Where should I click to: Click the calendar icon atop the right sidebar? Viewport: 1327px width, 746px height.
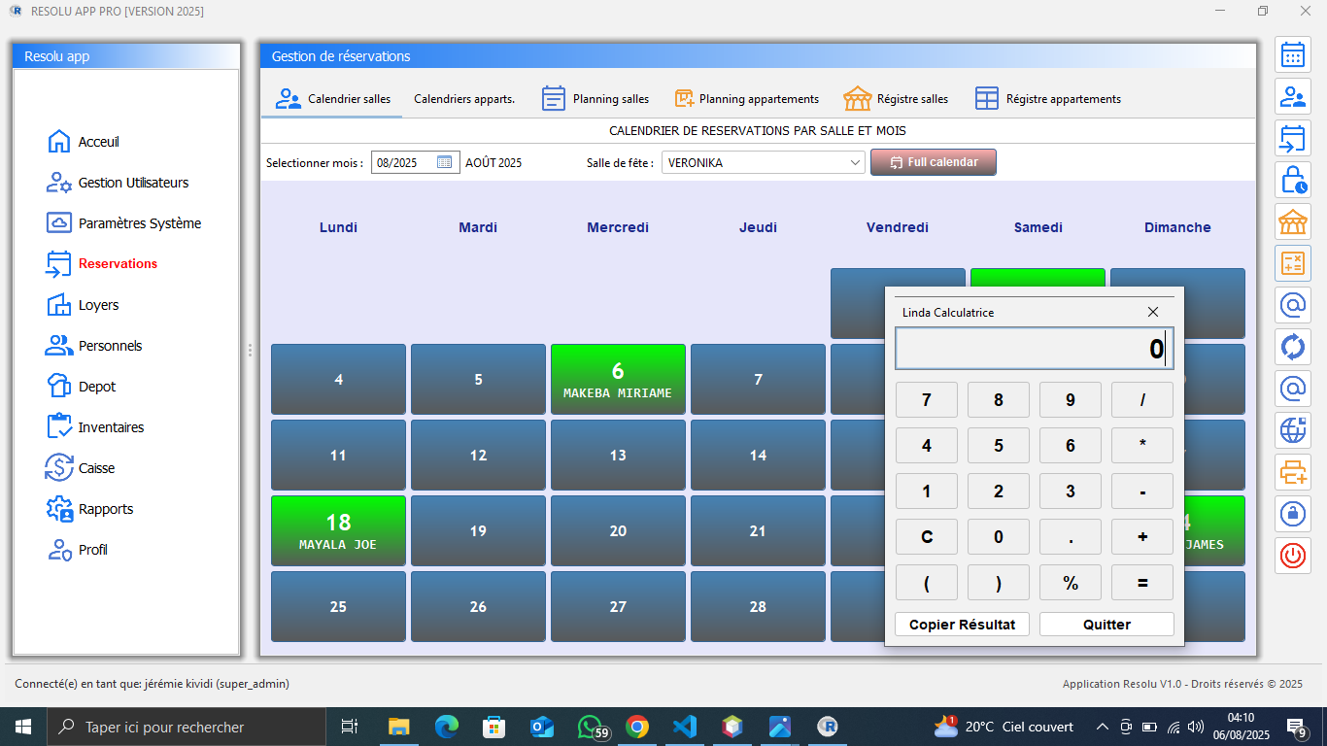point(1292,54)
